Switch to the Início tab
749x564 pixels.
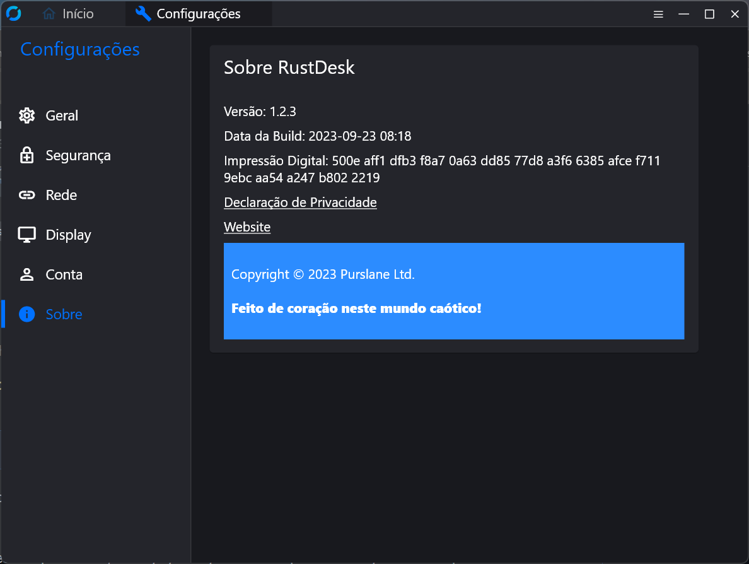click(x=68, y=14)
